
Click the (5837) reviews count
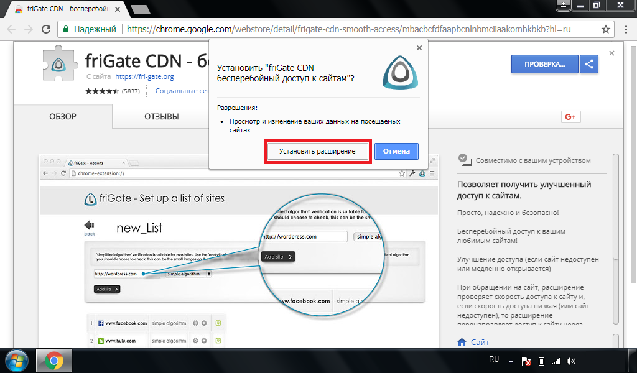pyautogui.click(x=131, y=91)
